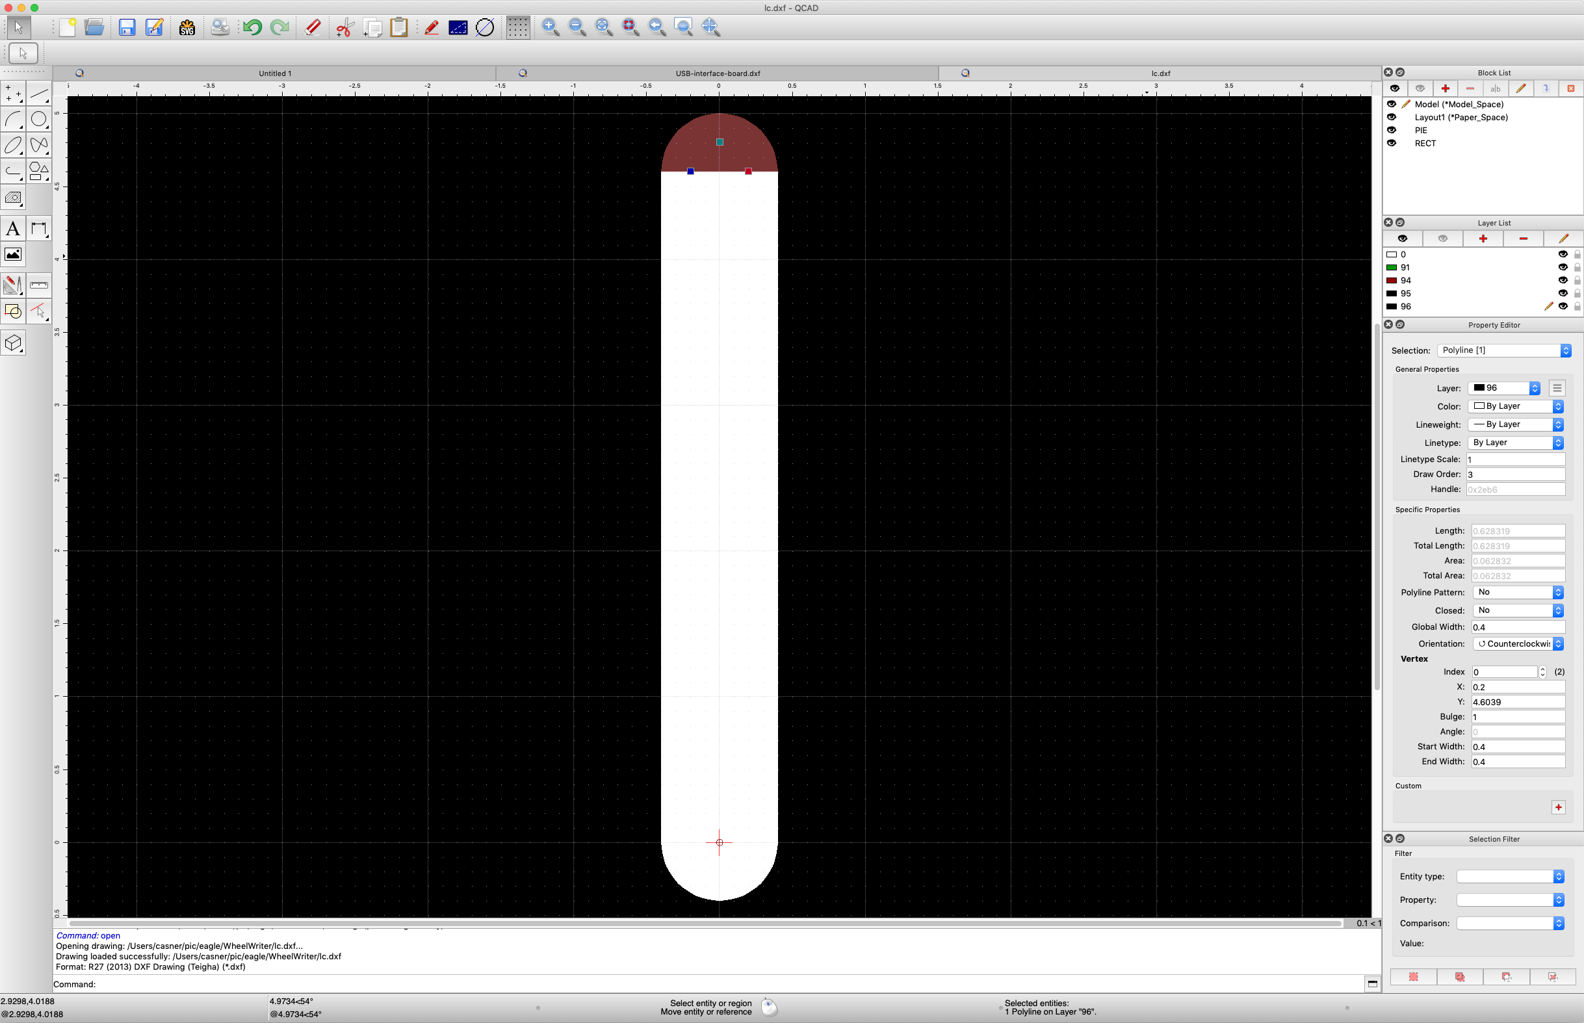
Task: Open the Isometric projection cube tool
Action: point(13,343)
